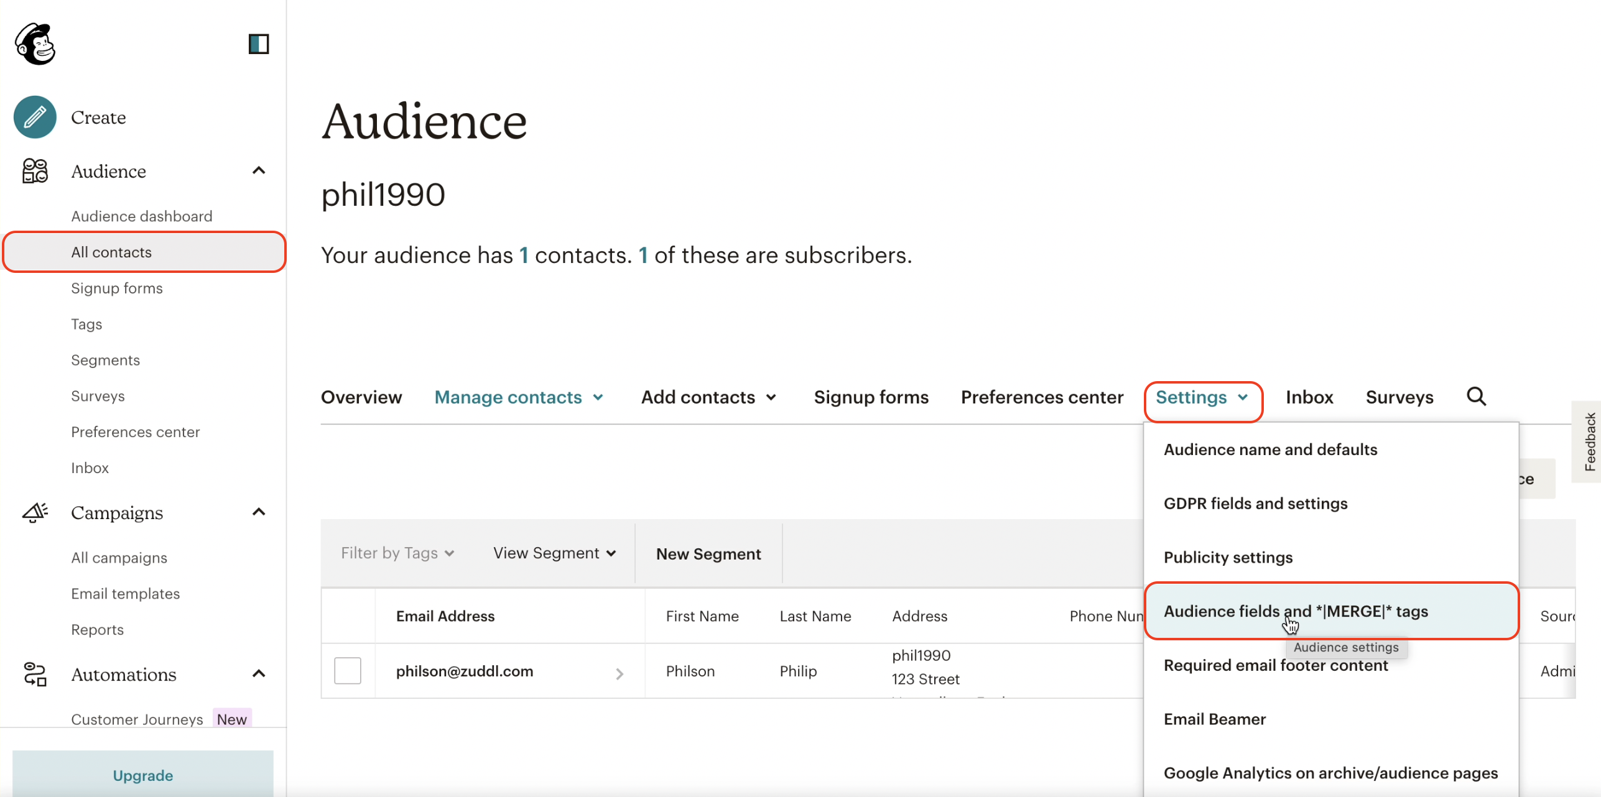
Task: Collapse the Automations sidebar section chevron
Action: coord(259,673)
